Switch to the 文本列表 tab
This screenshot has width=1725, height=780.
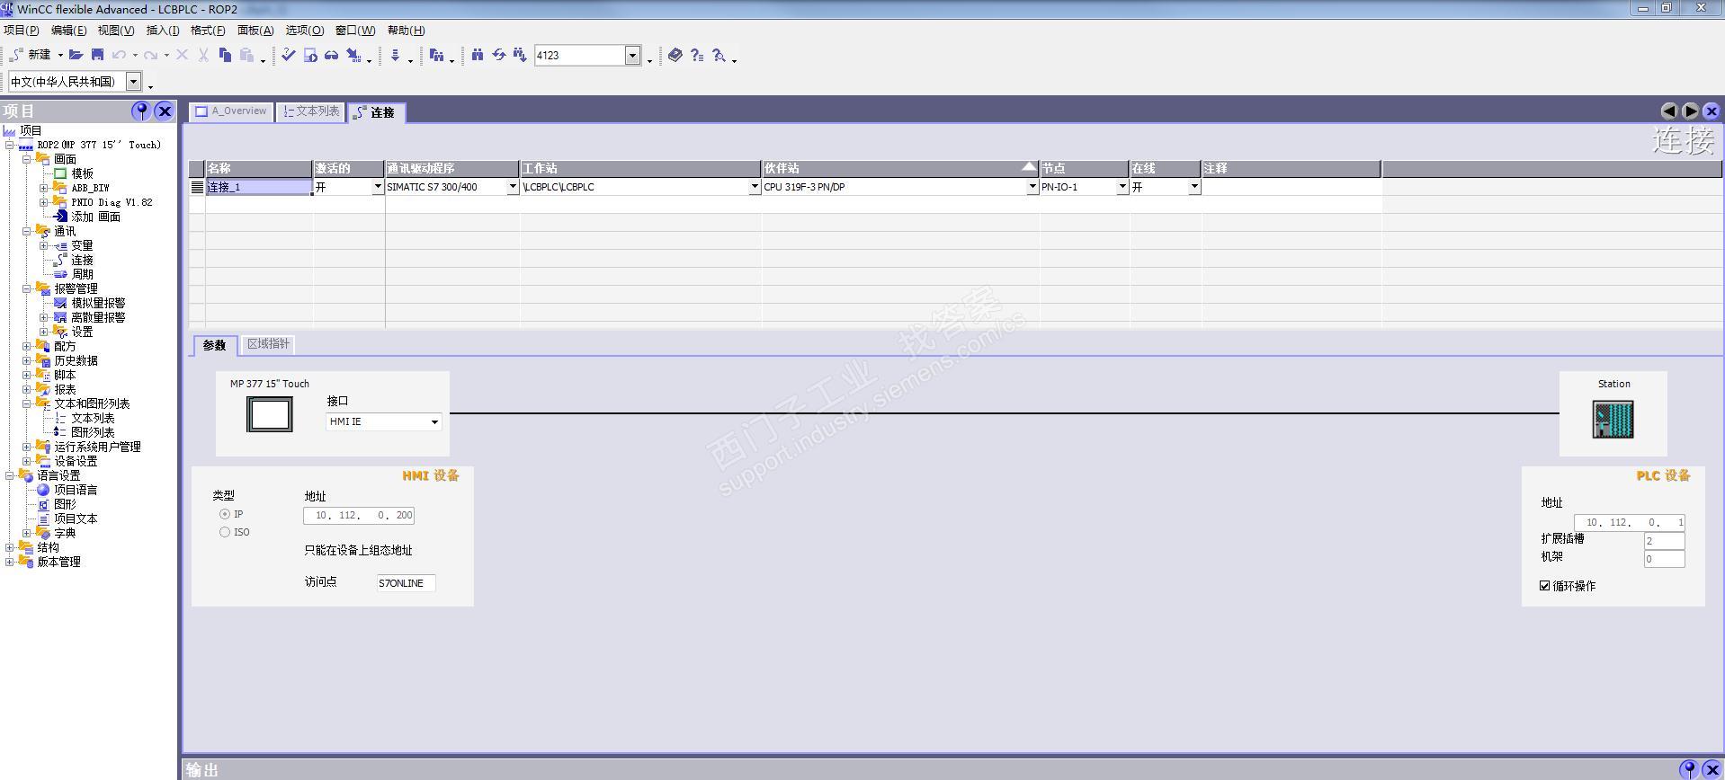[x=310, y=111]
